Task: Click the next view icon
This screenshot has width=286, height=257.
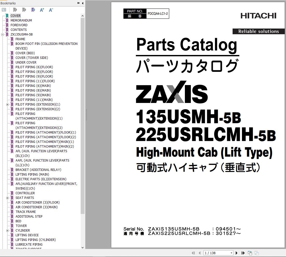Action: (257, 253)
